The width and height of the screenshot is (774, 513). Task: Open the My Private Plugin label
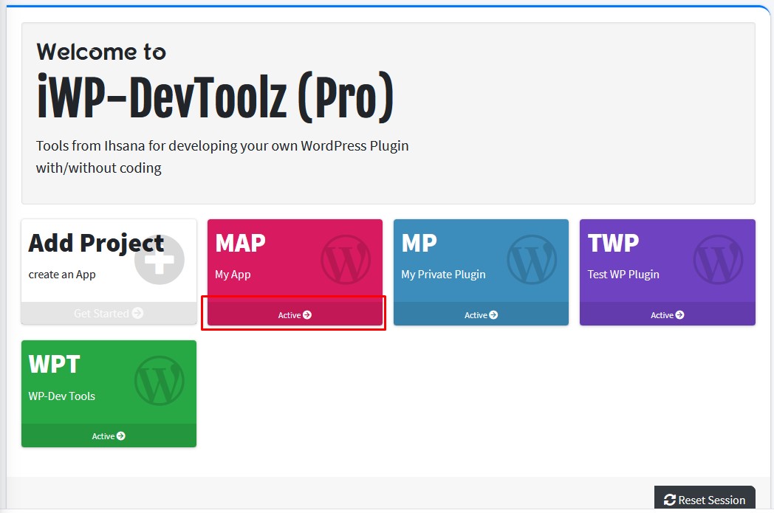(443, 275)
